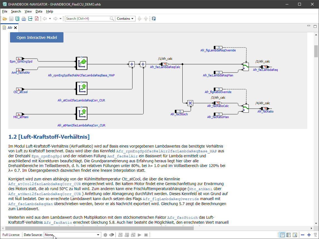319x239 pixels.
Task: Toggle the text-only view mode in status bar
Action: (x=283, y=235)
